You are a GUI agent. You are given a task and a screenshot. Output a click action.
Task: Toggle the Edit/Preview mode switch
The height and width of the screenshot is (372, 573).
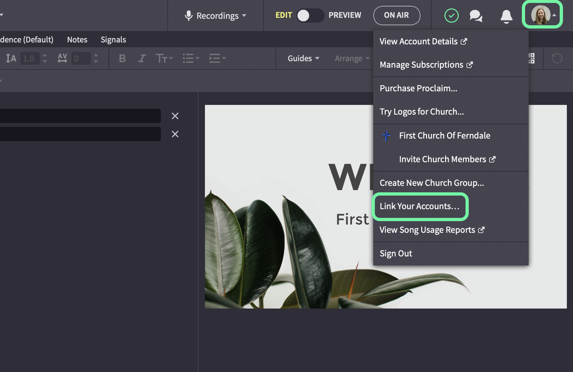point(310,16)
